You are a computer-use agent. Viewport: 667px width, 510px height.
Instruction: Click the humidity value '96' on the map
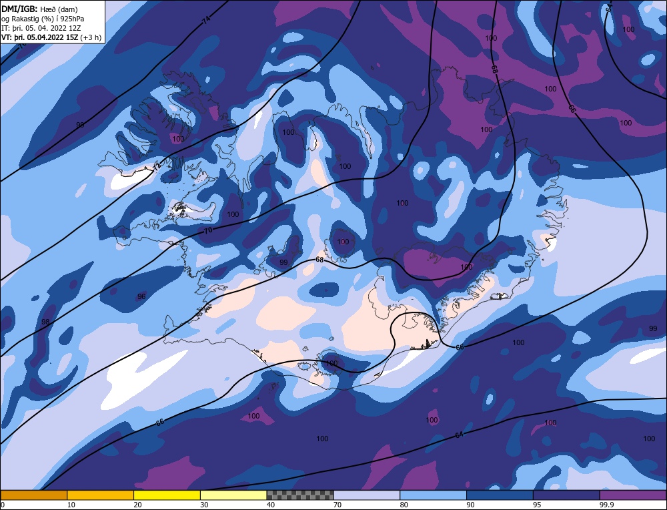click(141, 296)
